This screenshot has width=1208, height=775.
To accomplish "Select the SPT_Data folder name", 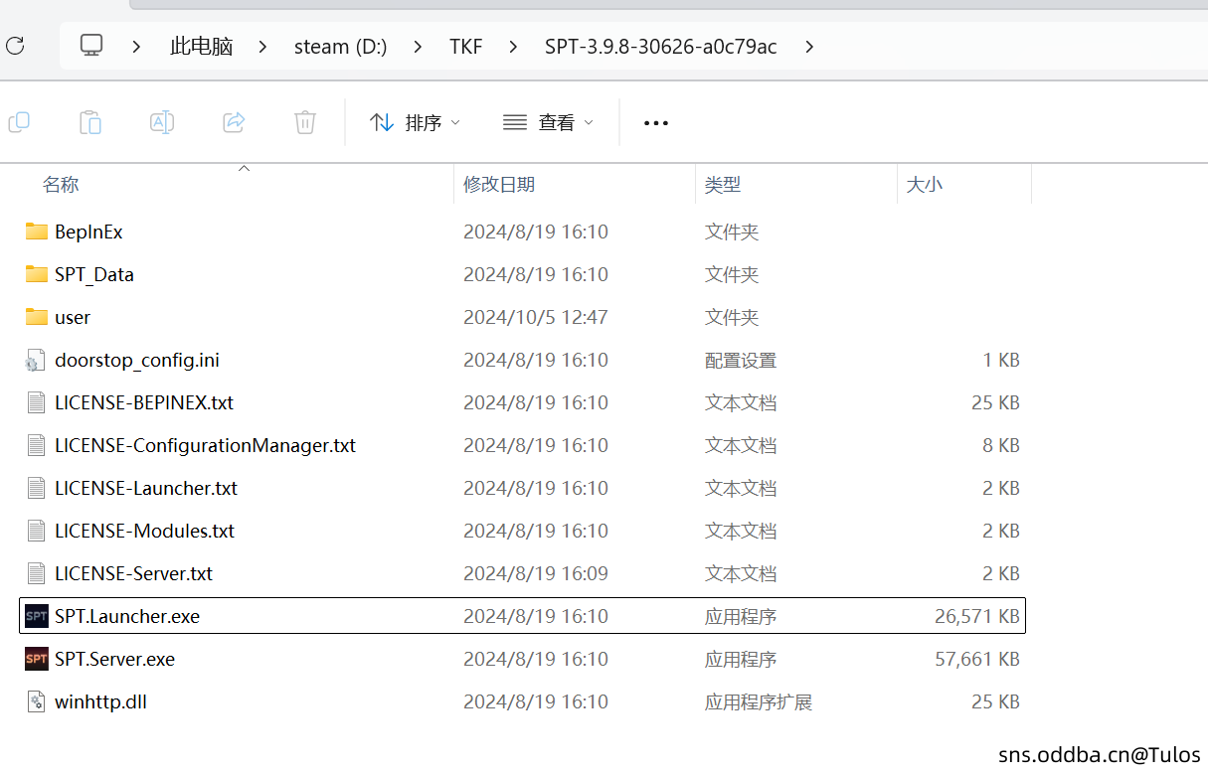I will (x=94, y=274).
